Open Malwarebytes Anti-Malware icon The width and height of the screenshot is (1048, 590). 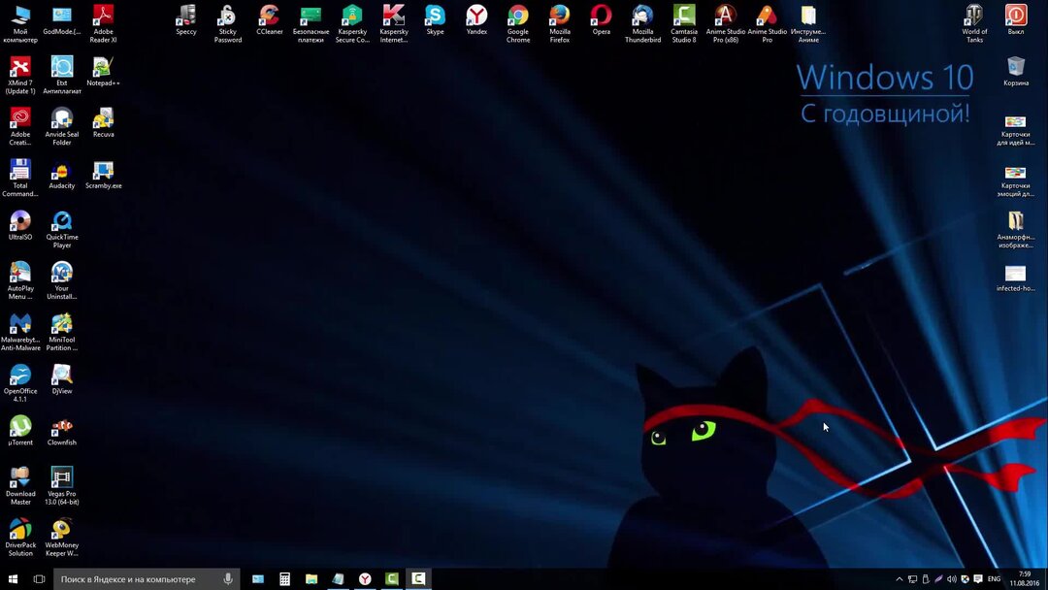(x=20, y=332)
